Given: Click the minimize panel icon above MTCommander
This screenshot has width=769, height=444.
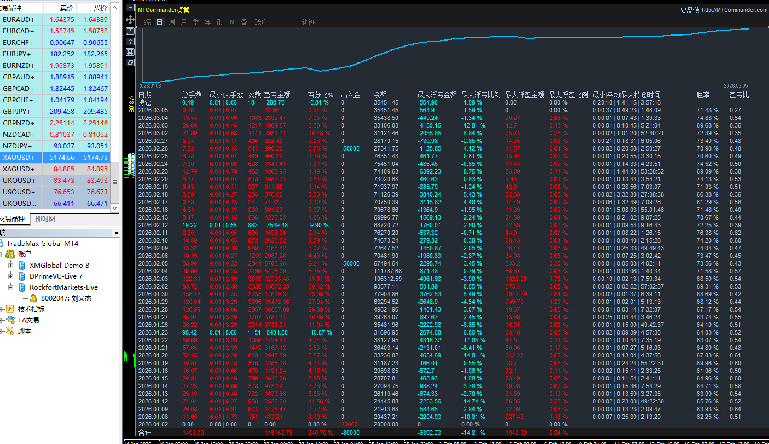Looking at the screenshot, I should (130, 9).
